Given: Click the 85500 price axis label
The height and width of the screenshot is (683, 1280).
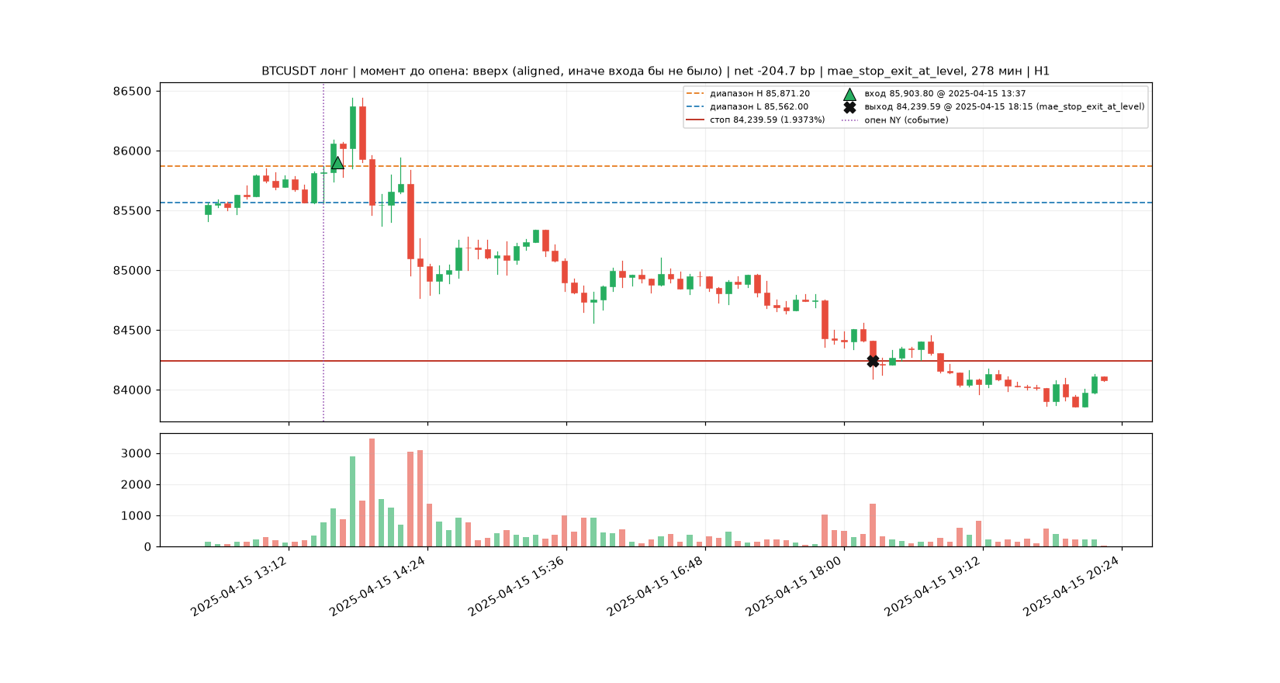Looking at the screenshot, I should (132, 211).
